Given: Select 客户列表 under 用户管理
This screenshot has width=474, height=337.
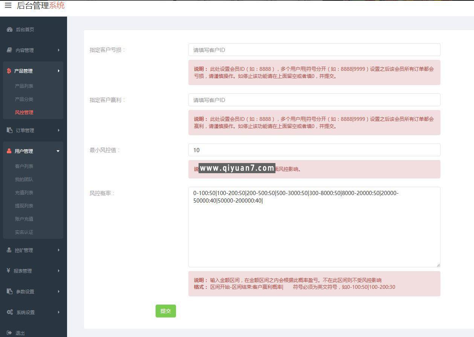Looking at the screenshot, I should tap(24, 166).
